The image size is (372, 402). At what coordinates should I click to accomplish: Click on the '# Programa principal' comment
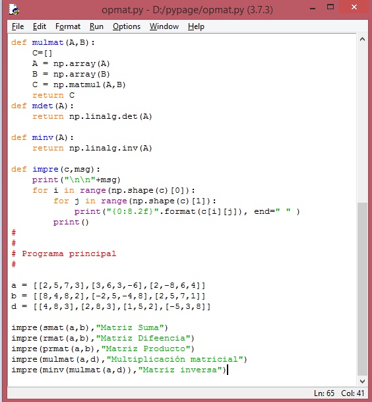pos(63,254)
